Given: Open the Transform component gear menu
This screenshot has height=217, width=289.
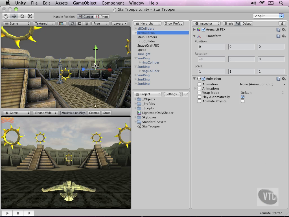Looking at the screenshot, I should click(x=284, y=36).
